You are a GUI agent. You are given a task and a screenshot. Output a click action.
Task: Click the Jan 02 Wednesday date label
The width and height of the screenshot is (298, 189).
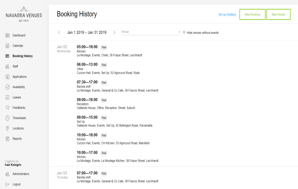(x=64, y=49)
